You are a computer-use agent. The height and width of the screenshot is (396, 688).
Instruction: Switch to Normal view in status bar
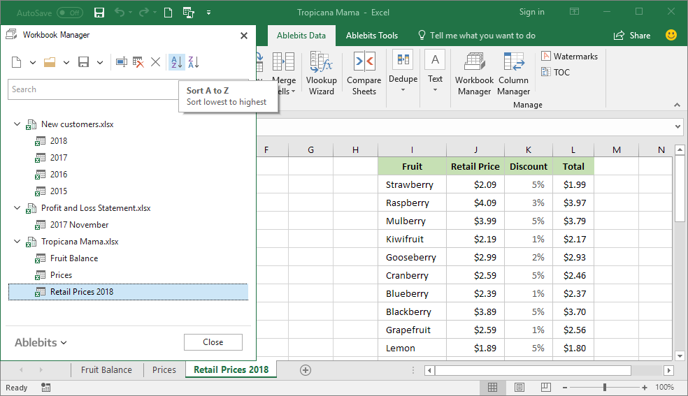(x=493, y=387)
